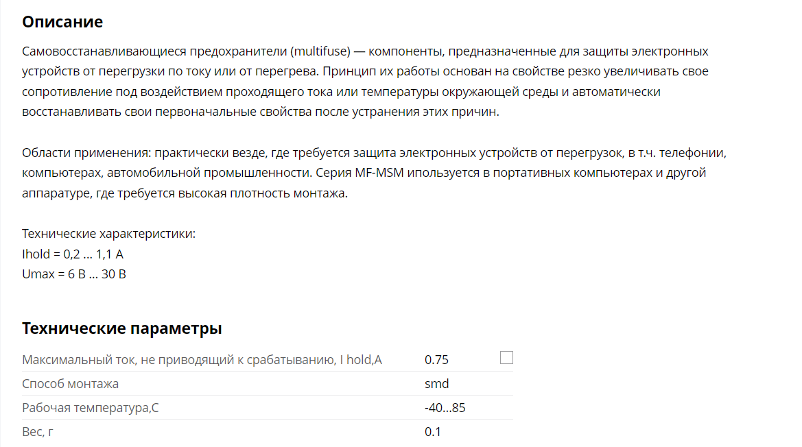This screenshot has width=802, height=447.
Task: Click the "Umax = 6 В ... 30 В" line
Action: 73,274
